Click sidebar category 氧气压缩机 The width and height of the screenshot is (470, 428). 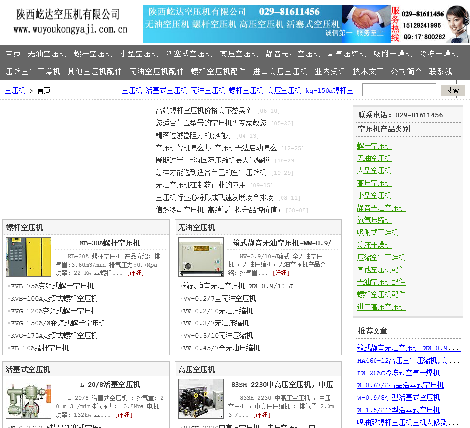(374, 220)
